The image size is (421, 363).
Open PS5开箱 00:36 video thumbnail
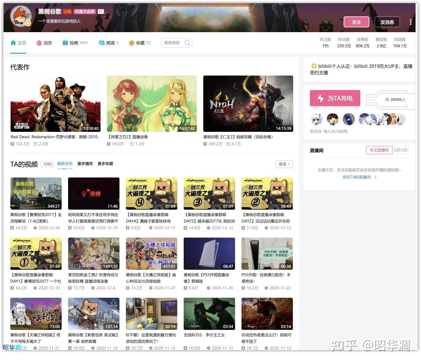pyautogui.click(x=267, y=254)
